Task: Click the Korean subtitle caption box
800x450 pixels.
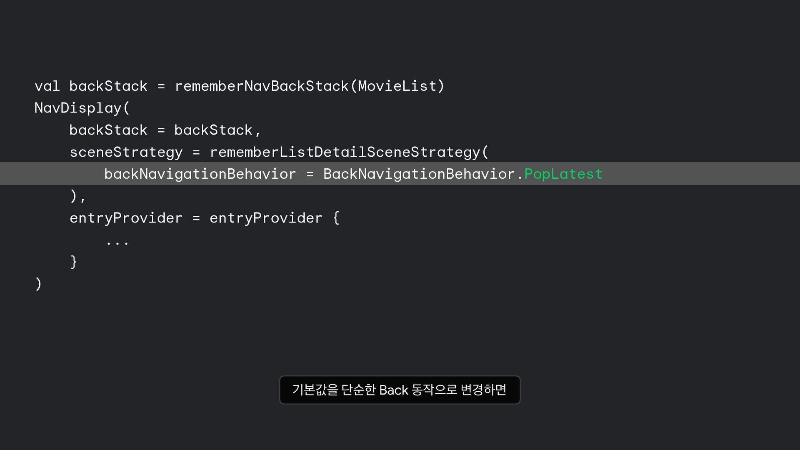Action: pyautogui.click(x=400, y=390)
